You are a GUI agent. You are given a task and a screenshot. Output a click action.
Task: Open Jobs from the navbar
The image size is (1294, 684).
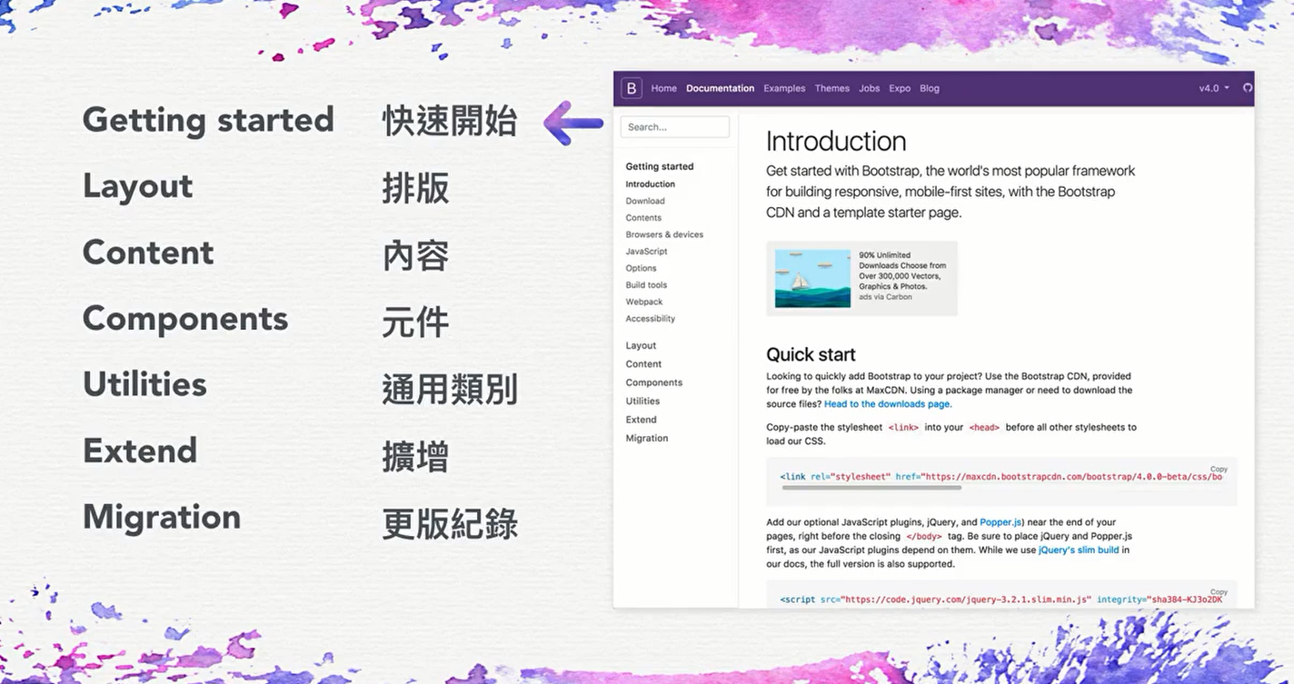870,88
